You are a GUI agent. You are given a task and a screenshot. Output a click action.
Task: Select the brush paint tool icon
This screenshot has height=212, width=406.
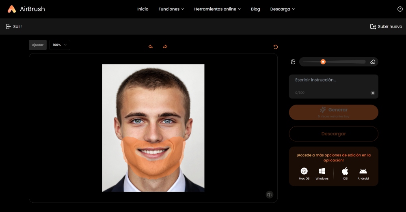[293, 62]
